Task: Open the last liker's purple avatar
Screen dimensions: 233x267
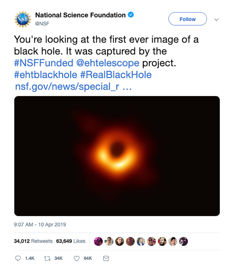Action: [184, 241]
